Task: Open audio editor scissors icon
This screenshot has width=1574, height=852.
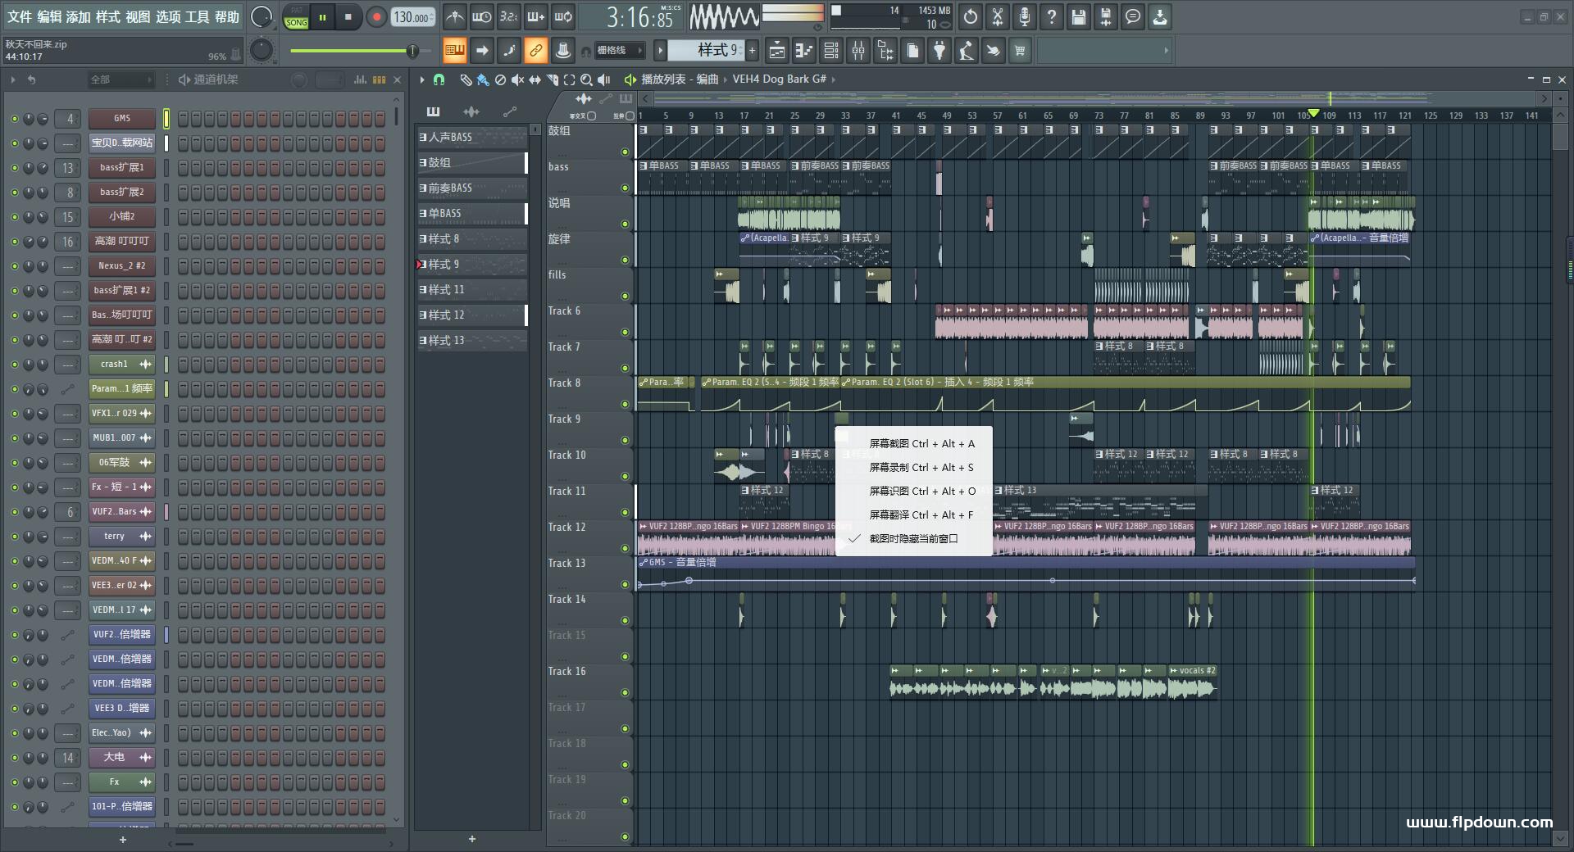Action: pyautogui.click(x=998, y=16)
